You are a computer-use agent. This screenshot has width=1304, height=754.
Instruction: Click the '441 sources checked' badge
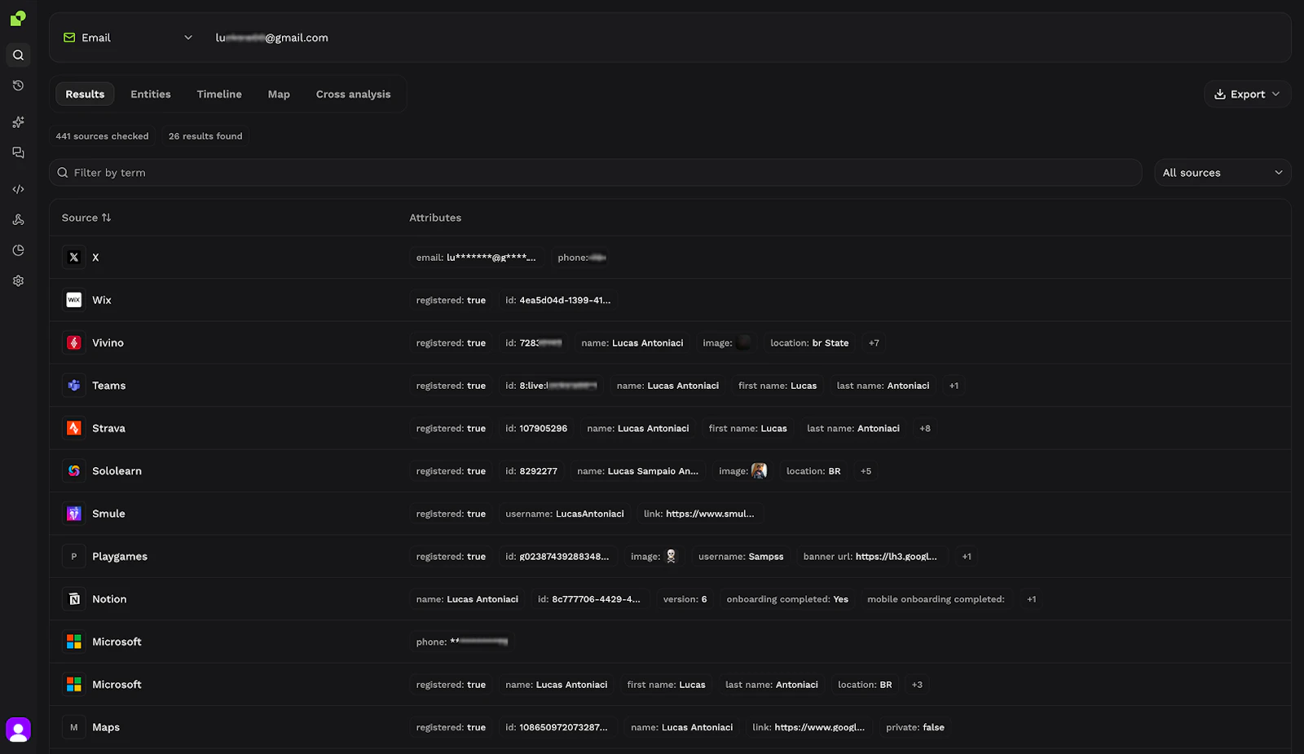(x=102, y=136)
